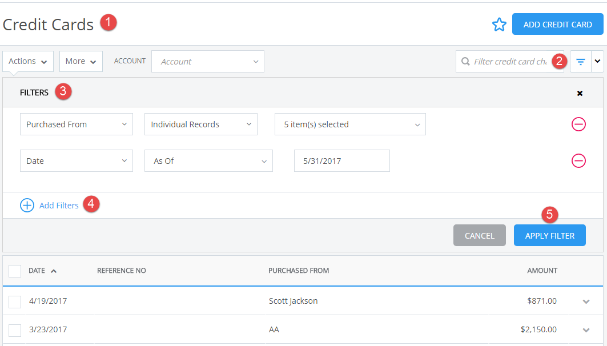Click the $2,150.00 amount cell
The image size is (607, 346).
pos(538,329)
